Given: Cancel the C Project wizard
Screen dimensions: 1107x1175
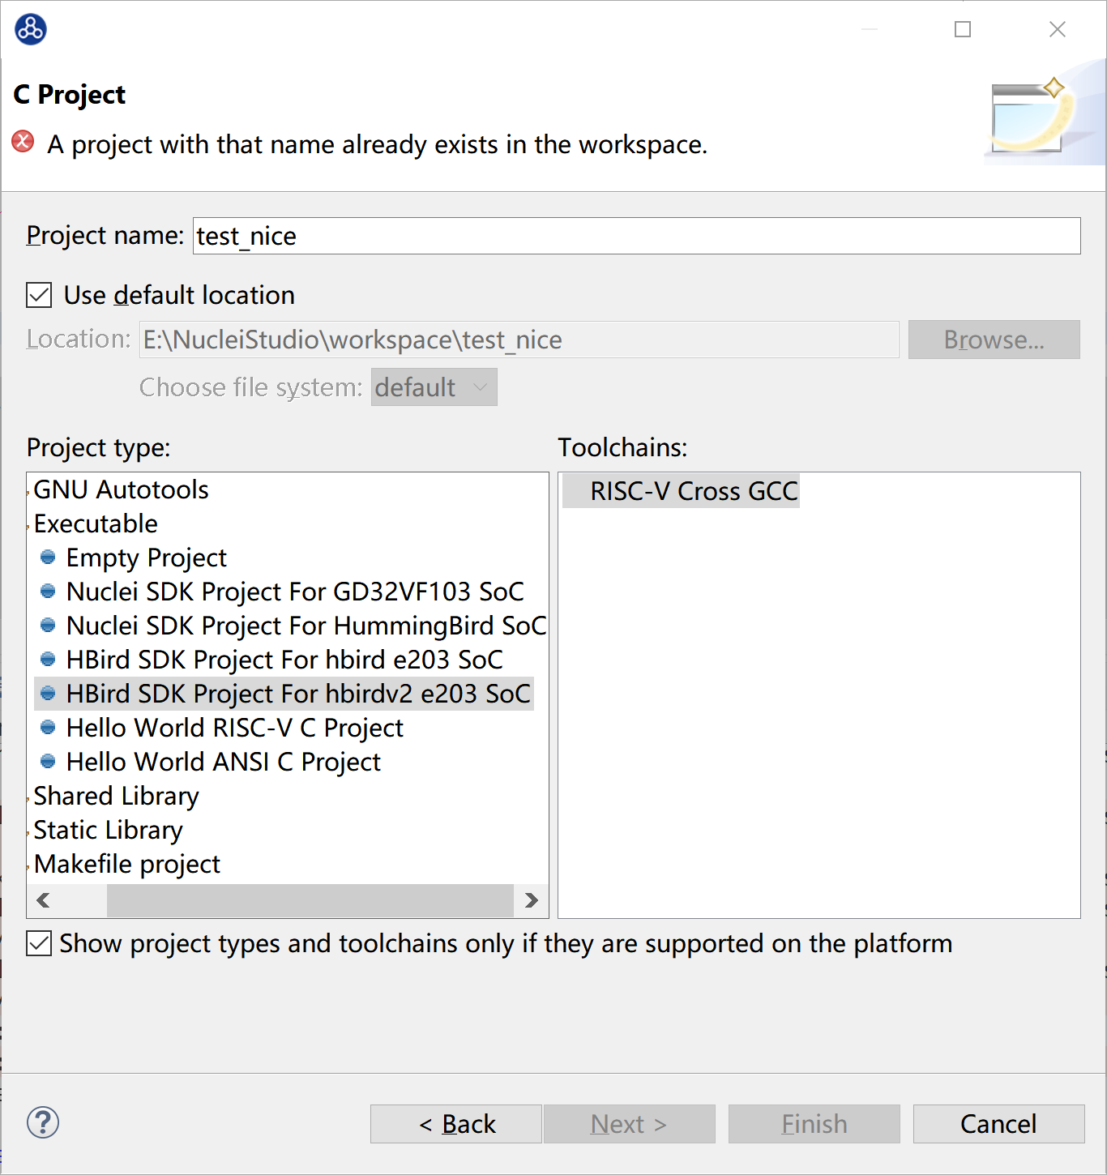Looking at the screenshot, I should pyautogui.click(x=998, y=1124).
